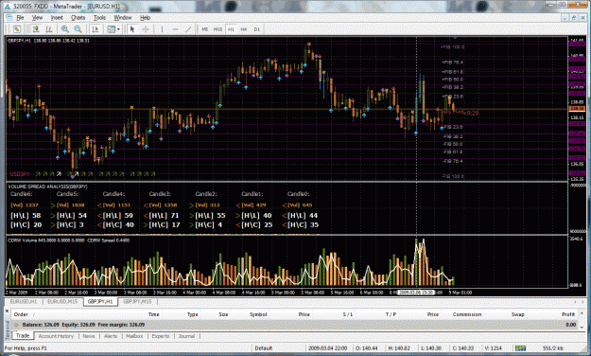Toggle the chart auto-scroll icon
The height and width of the screenshot is (356, 591).
point(96,29)
